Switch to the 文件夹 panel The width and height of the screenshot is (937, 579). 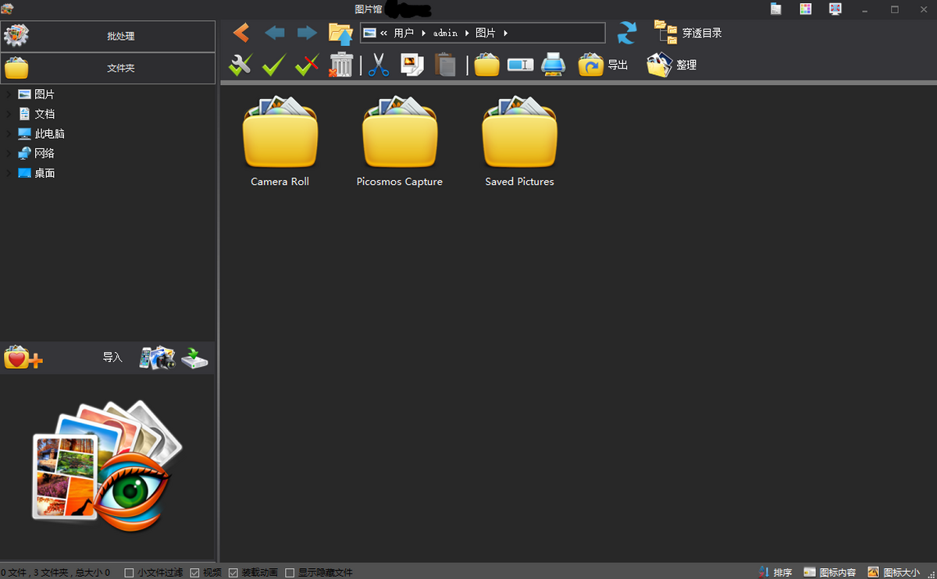[x=108, y=69]
